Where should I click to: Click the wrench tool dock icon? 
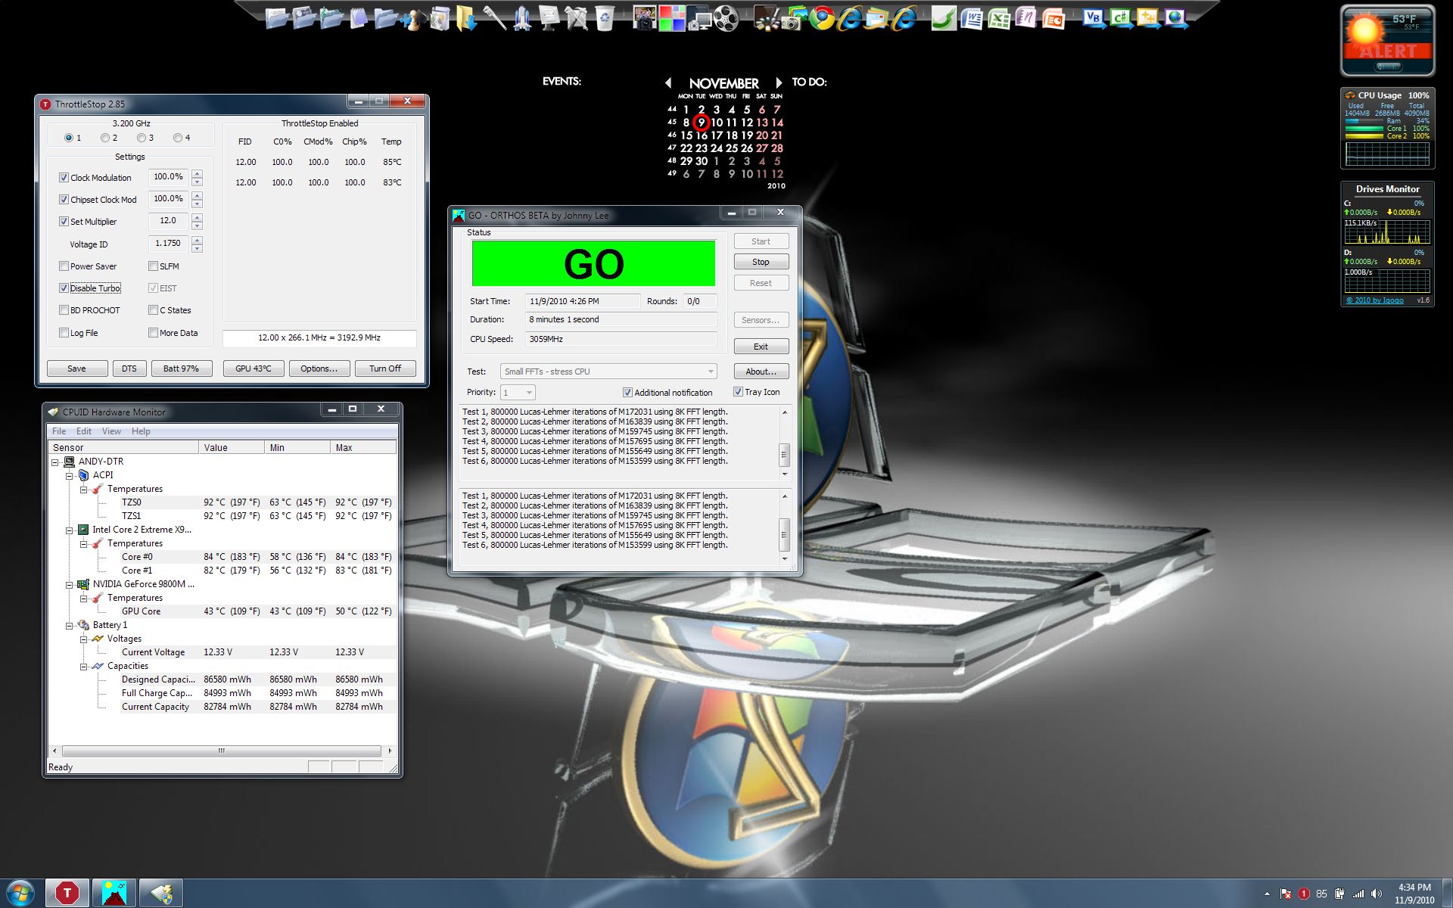494,18
